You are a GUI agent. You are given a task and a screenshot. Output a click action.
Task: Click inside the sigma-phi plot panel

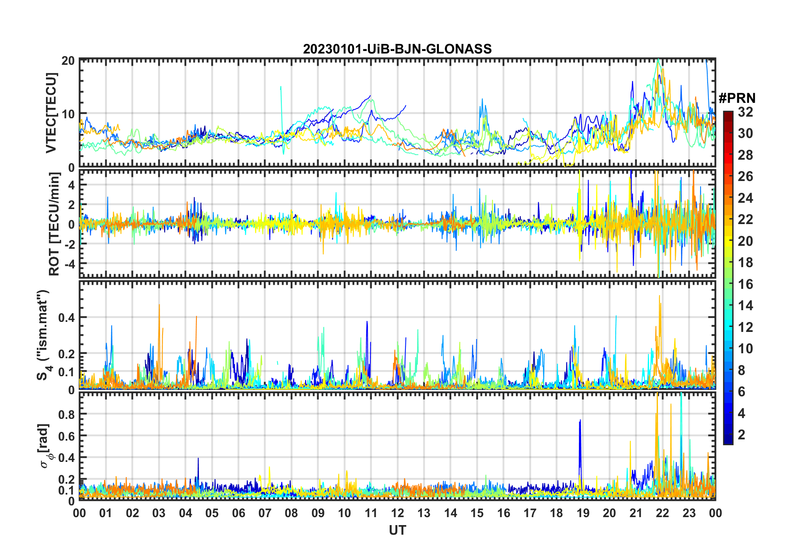pos(397,446)
